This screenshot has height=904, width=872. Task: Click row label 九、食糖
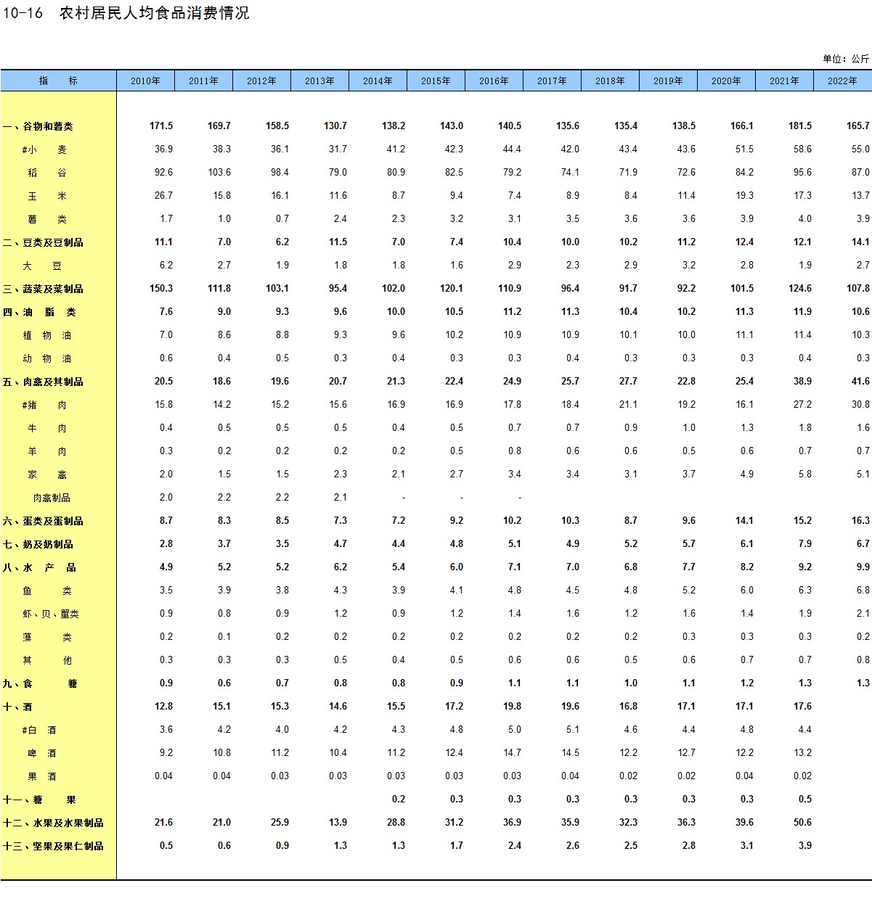39,683
